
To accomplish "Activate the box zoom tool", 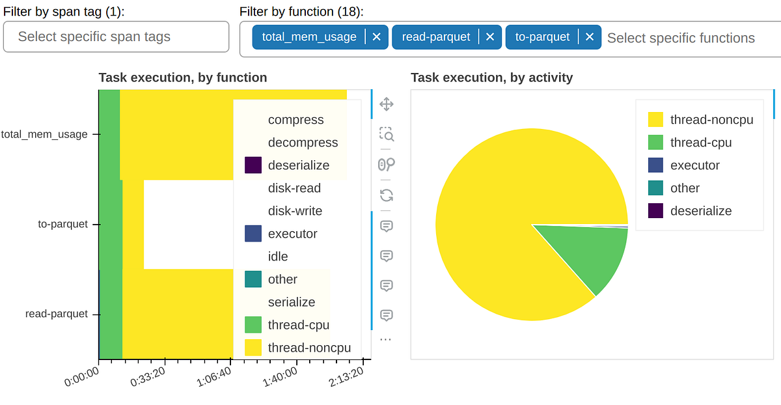I will (x=387, y=135).
